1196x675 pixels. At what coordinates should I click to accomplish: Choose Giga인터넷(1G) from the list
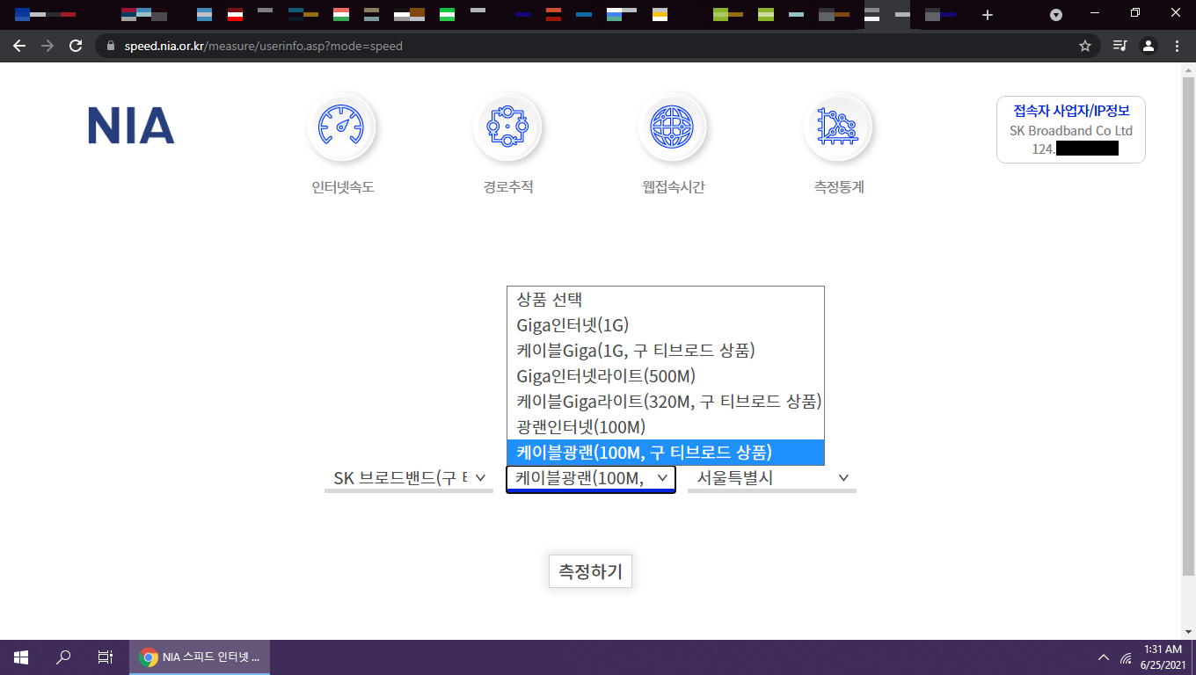(572, 325)
